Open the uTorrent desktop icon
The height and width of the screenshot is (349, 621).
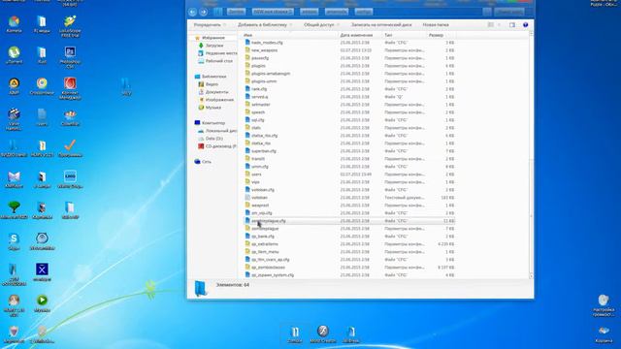click(14, 55)
